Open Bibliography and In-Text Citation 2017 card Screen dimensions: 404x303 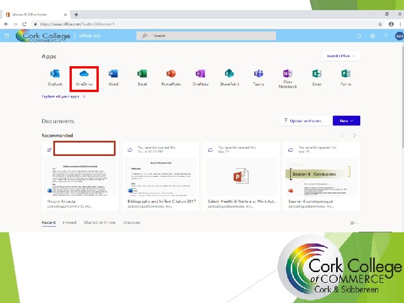pyautogui.click(x=160, y=177)
